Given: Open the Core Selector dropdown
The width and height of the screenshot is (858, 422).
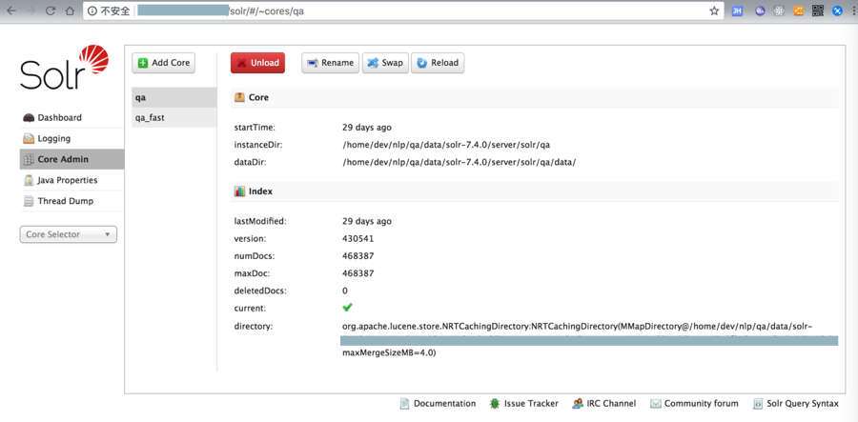Looking at the screenshot, I should pyautogui.click(x=69, y=234).
